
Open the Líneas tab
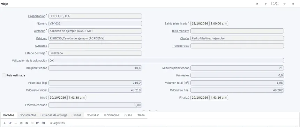pos(77,115)
